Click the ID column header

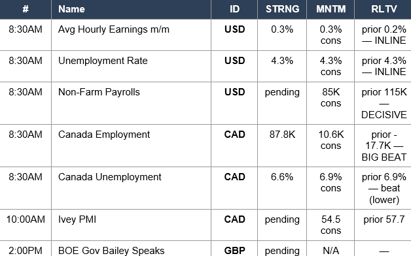point(234,9)
